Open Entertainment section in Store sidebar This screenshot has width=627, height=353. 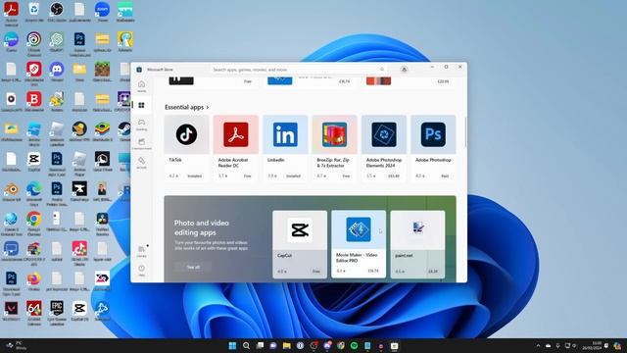(141, 144)
